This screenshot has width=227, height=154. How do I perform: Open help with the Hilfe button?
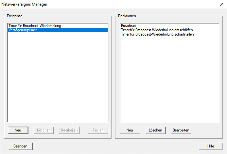(x=211, y=146)
